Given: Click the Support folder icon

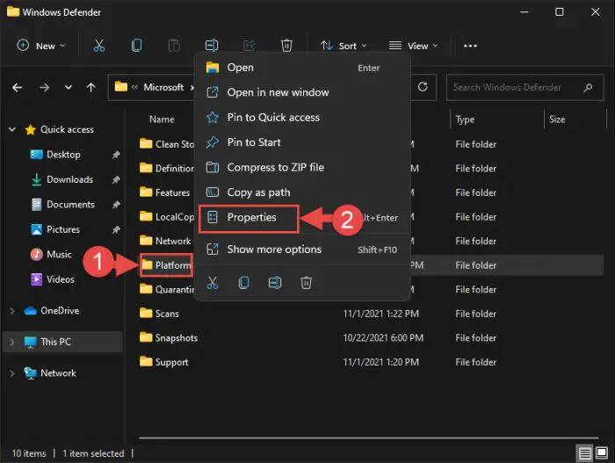Looking at the screenshot, I should pyautogui.click(x=146, y=361).
